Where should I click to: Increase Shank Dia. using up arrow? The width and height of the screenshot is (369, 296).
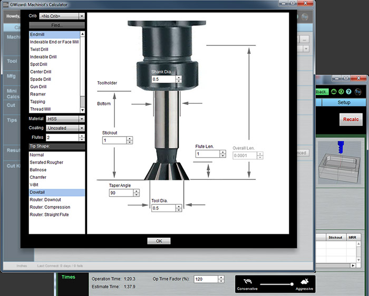(178, 77)
